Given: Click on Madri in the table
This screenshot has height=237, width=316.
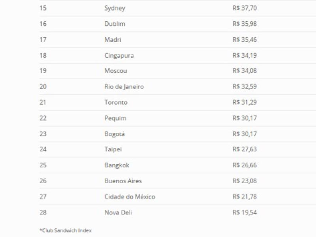Looking at the screenshot, I should [x=113, y=40].
